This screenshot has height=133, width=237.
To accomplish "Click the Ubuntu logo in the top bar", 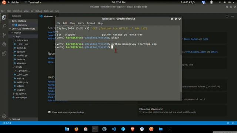I will [x=4, y=2].
